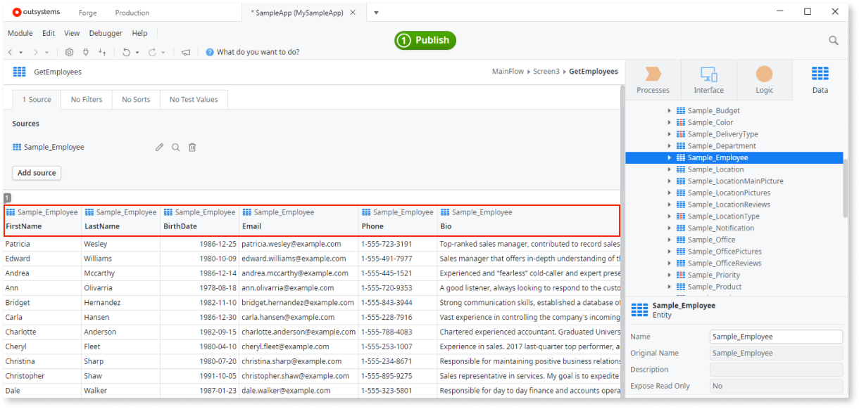
Task: Click the Publish button
Action: point(425,40)
